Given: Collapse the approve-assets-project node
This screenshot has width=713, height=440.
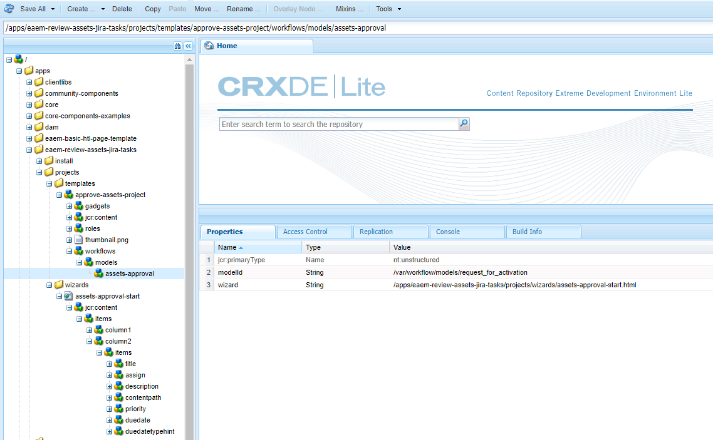Looking at the screenshot, I should pos(59,195).
